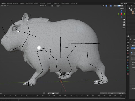The height and width of the screenshot is (101, 135).
Task: Toggle the camera view icon
Action: pyautogui.click(x=124, y=25)
